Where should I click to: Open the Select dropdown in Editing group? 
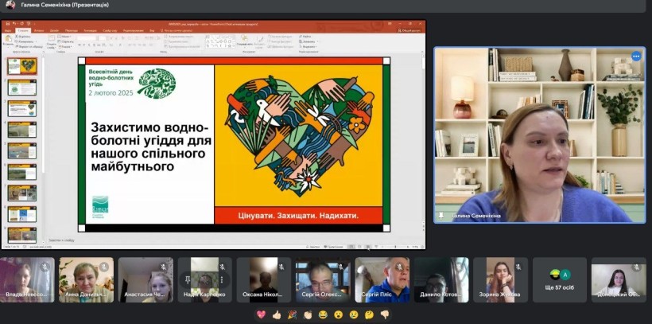pyautogui.click(x=309, y=47)
